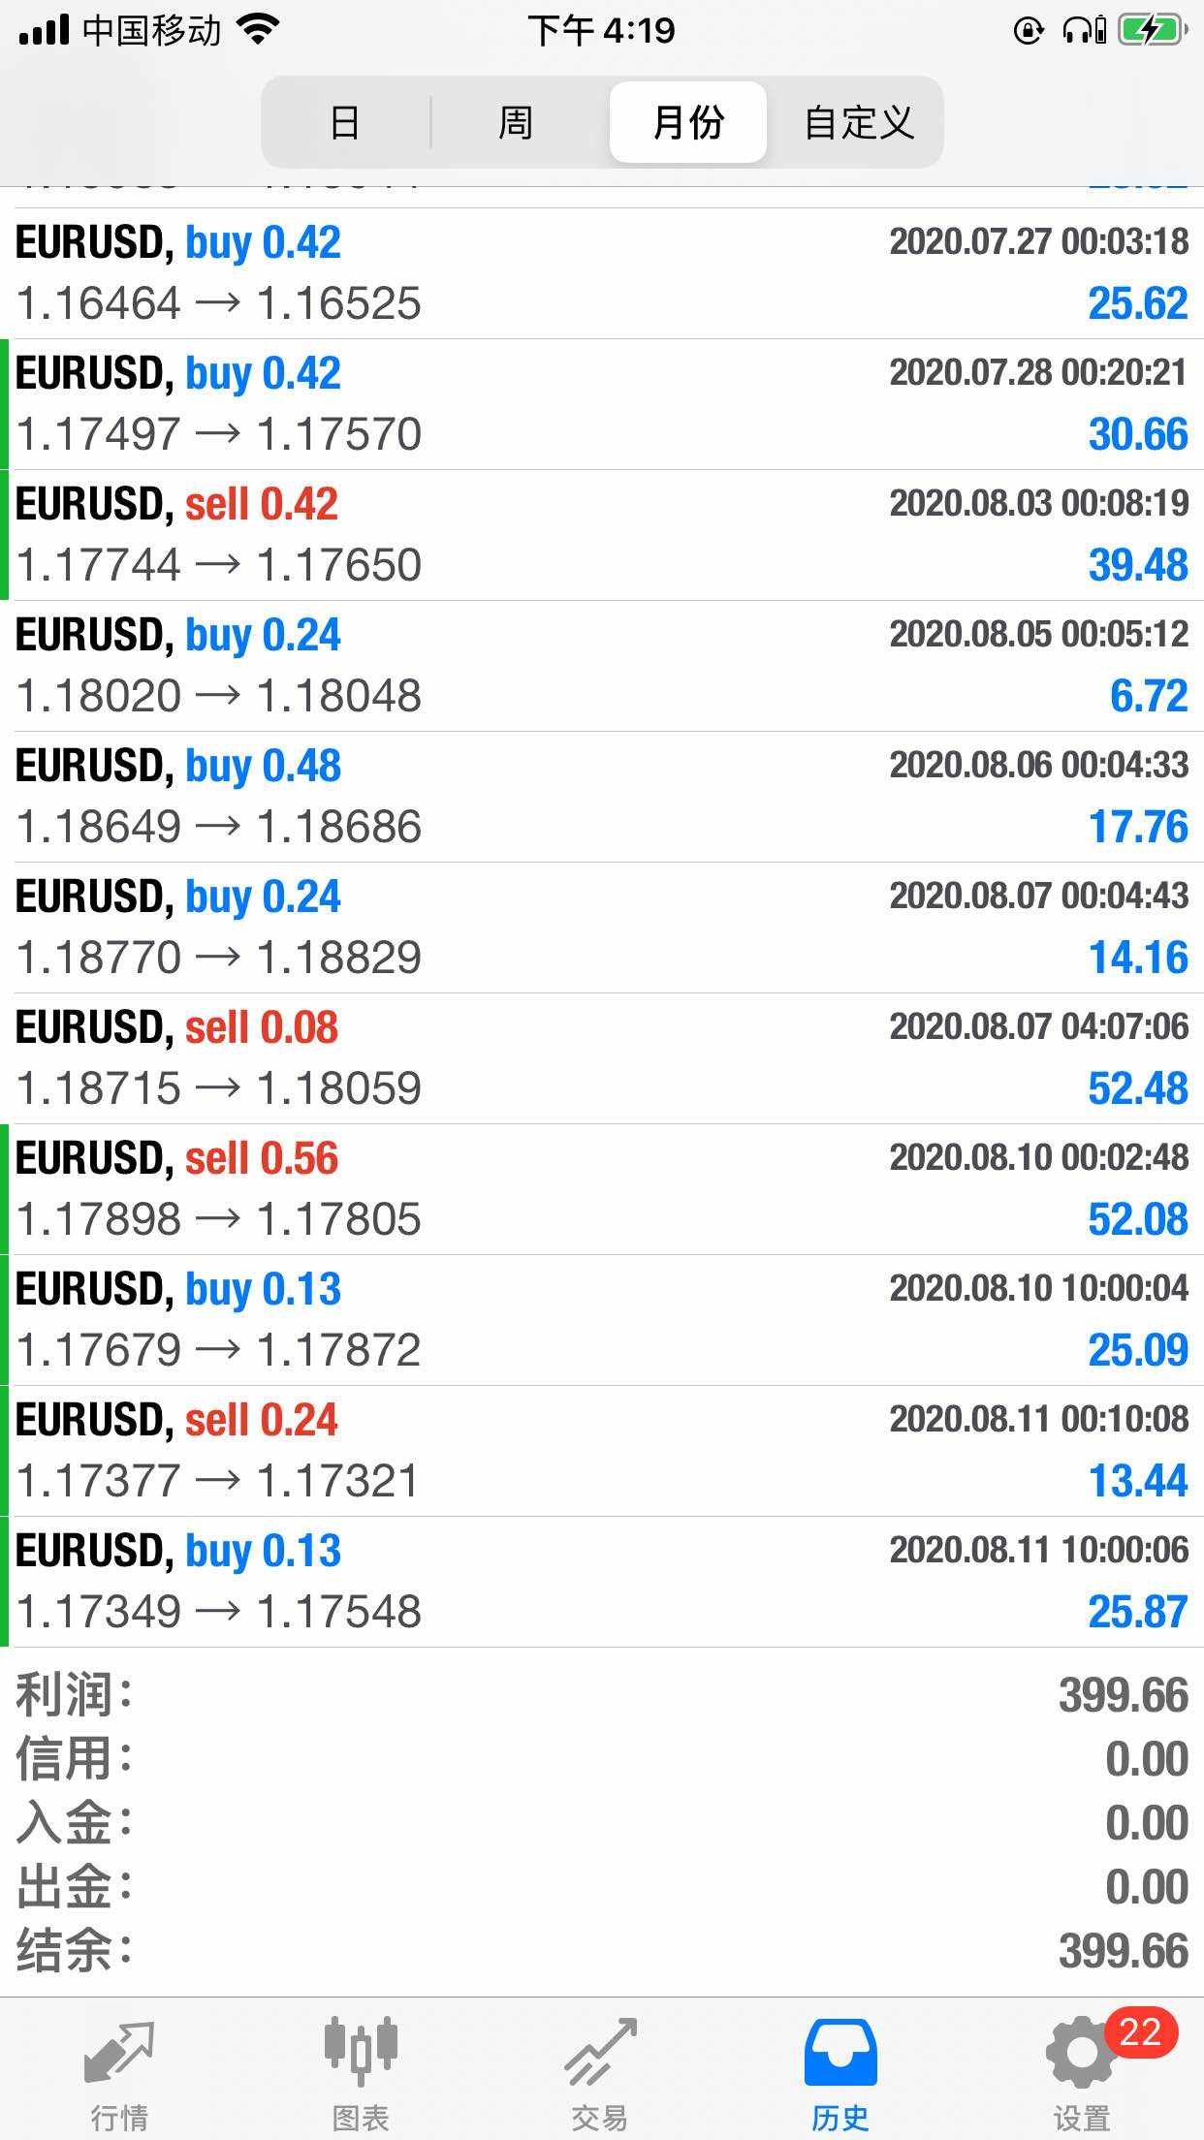This screenshot has height=2140, width=1204.
Task: Tap the 利润 profit total row
Action: point(602,1695)
